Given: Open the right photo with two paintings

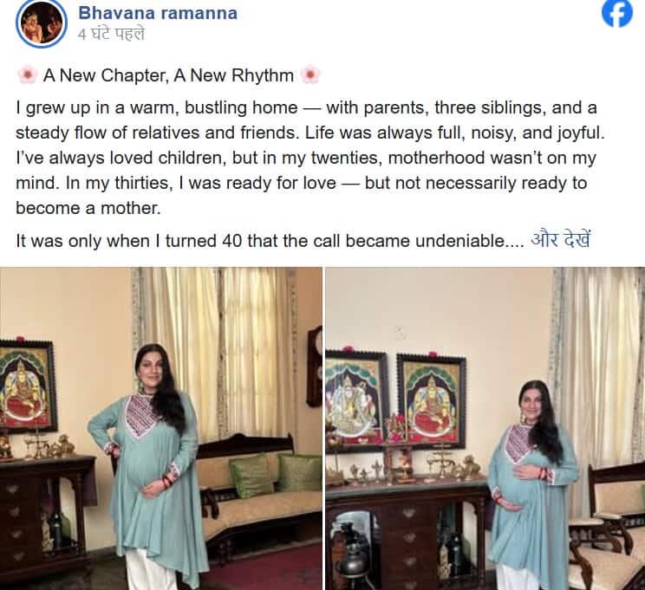Looking at the screenshot, I should click(x=485, y=428).
